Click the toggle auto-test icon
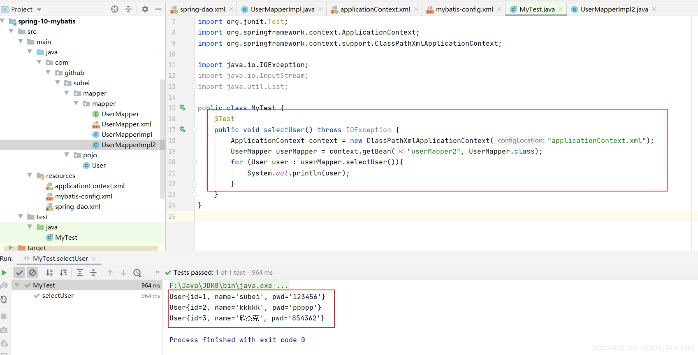 coord(4,299)
